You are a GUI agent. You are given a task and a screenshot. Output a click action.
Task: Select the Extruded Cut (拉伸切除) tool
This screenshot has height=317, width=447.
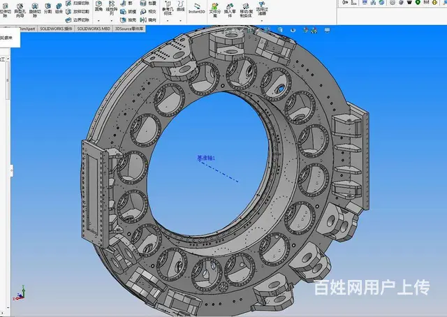pos(5,10)
